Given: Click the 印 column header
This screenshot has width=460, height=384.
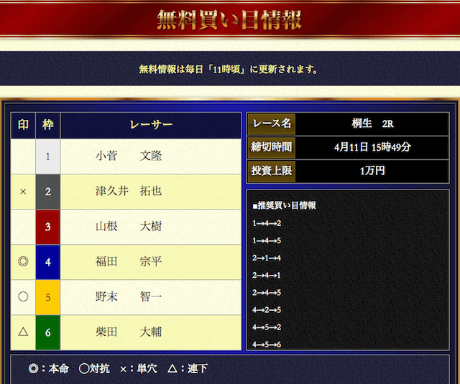Looking at the screenshot, I should (23, 125).
